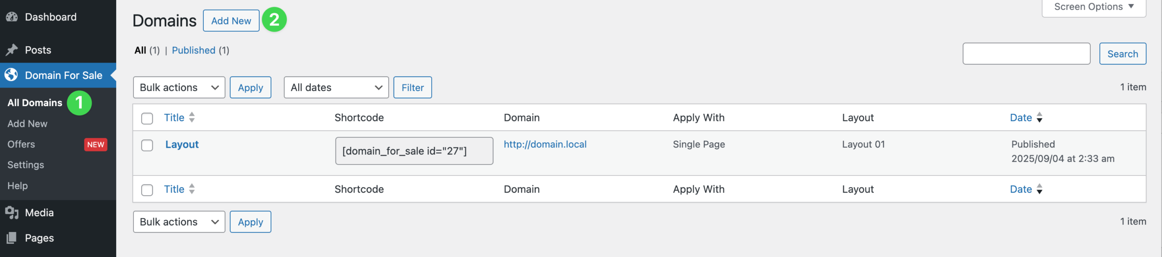Image resolution: width=1162 pixels, height=257 pixels.
Task: Sort by Title arrows in footer row
Action: pyautogui.click(x=192, y=189)
